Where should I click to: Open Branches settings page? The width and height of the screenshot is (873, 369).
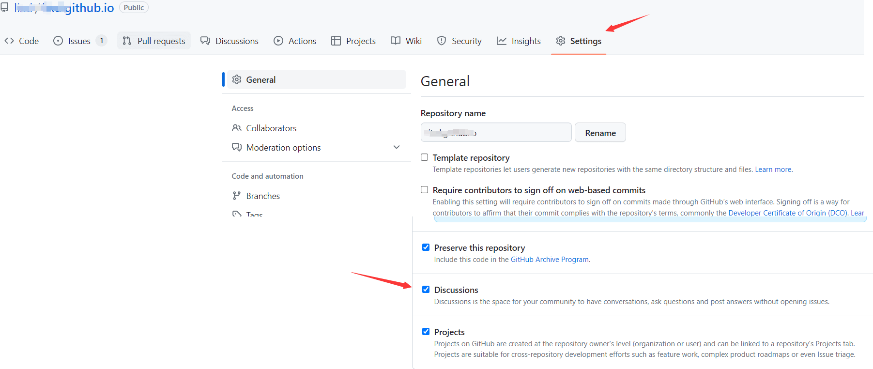click(263, 196)
